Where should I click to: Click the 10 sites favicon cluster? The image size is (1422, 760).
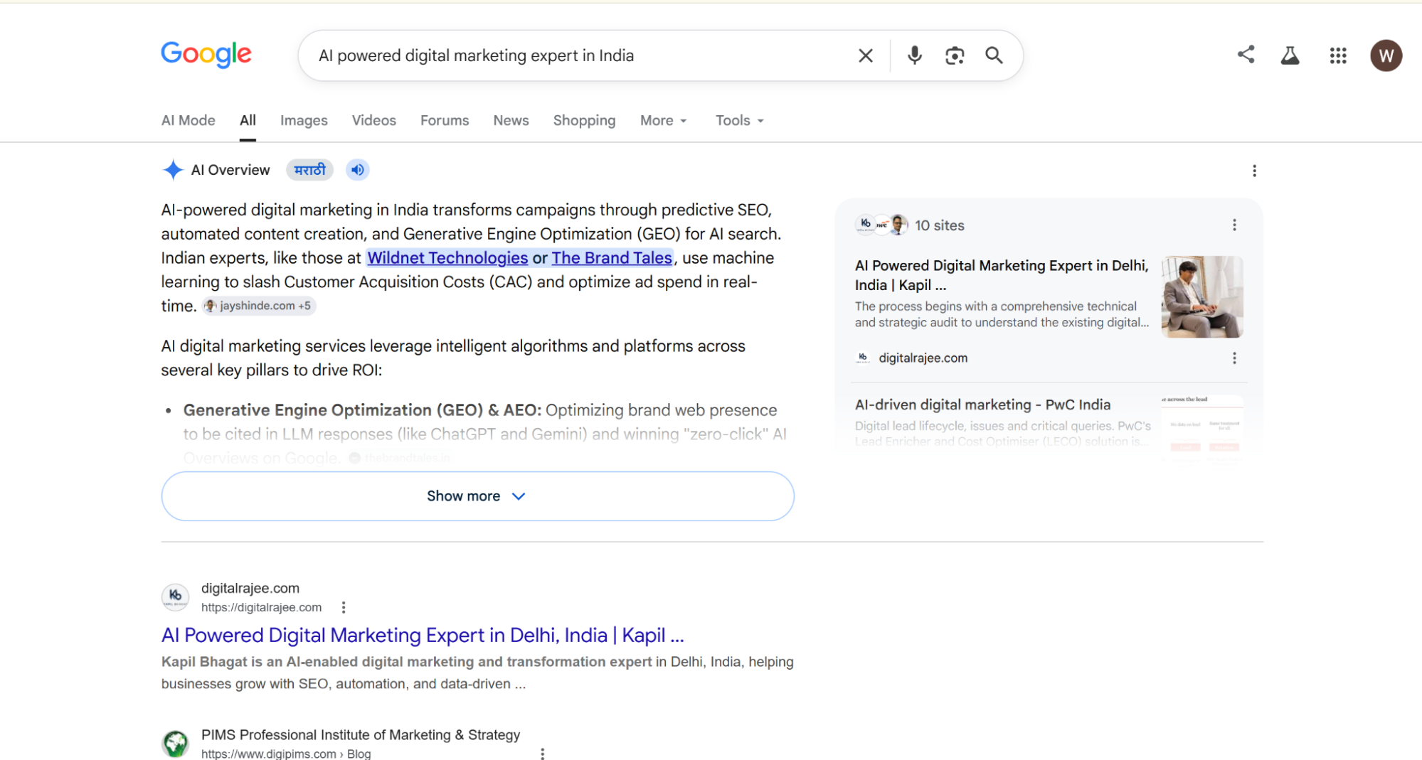[881, 225]
